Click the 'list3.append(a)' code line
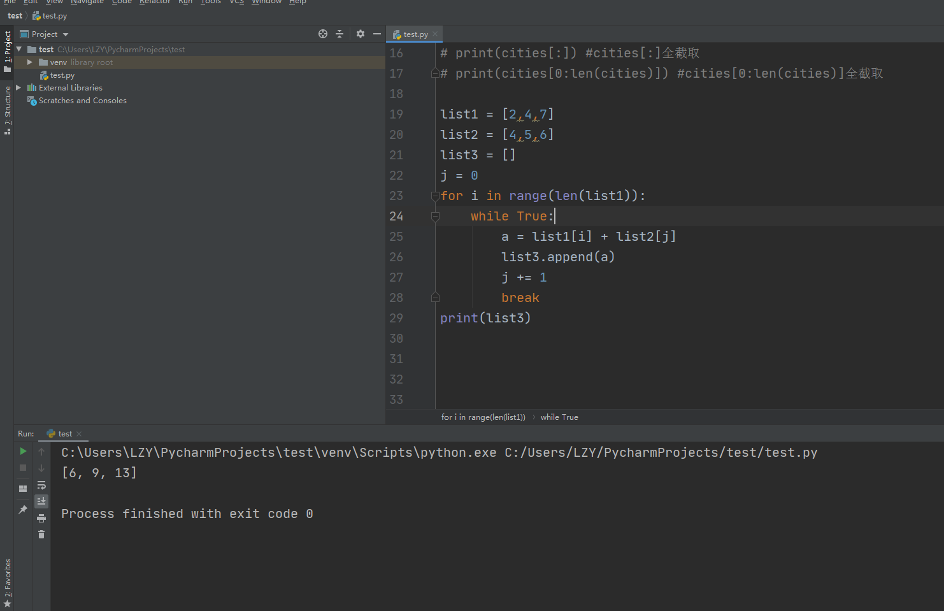Viewport: 944px width, 611px height. tap(558, 257)
